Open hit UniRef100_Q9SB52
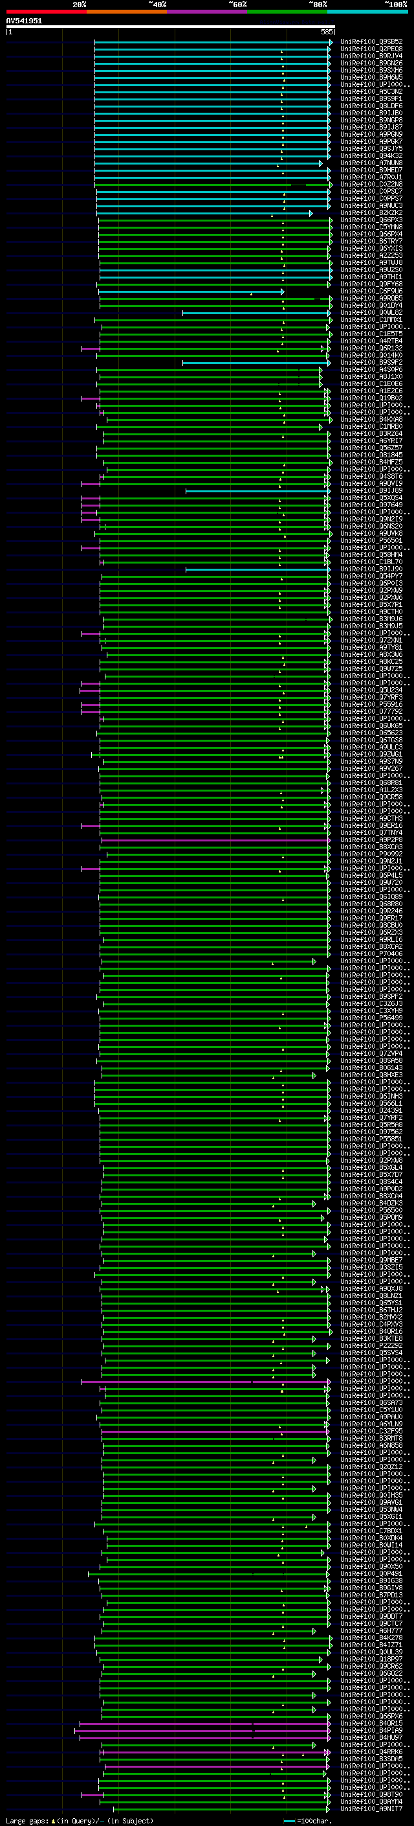The height and width of the screenshot is (1826, 414). pos(371,42)
